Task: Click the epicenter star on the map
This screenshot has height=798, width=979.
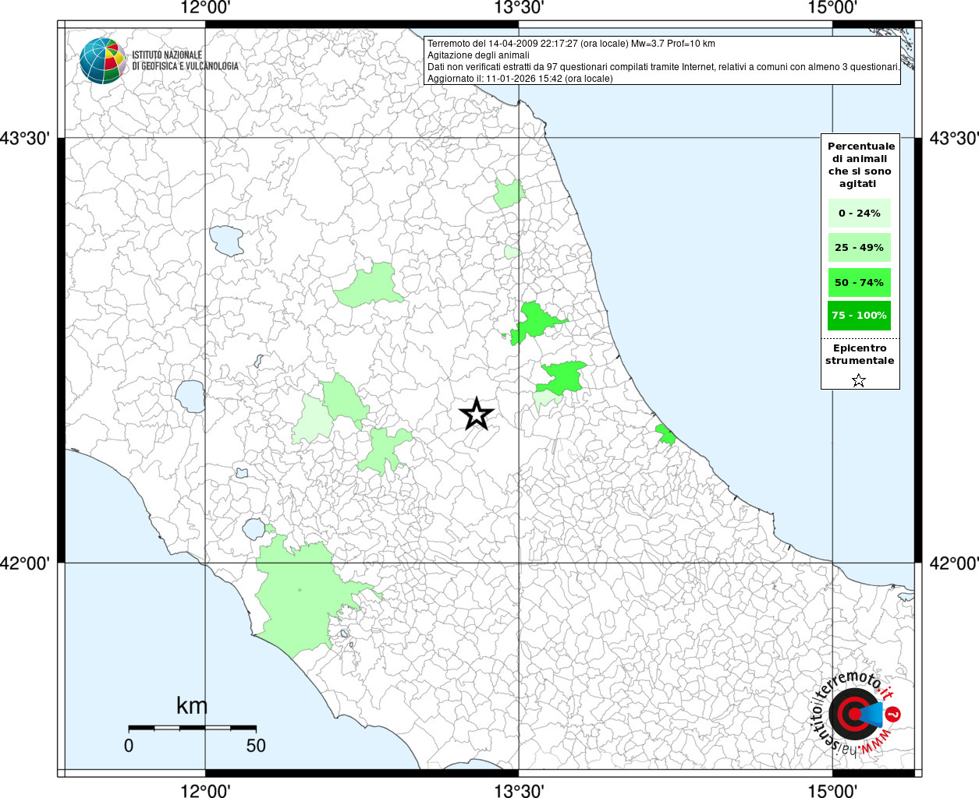Action: 476,414
